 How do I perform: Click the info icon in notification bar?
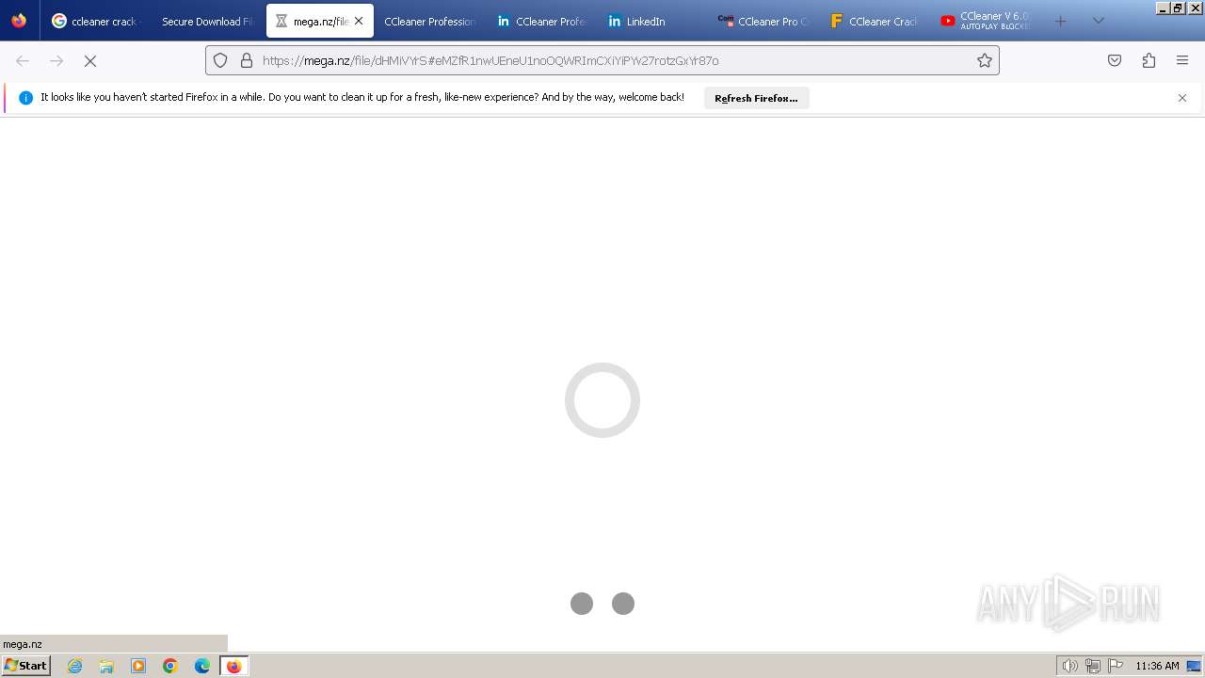pos(25,98)
